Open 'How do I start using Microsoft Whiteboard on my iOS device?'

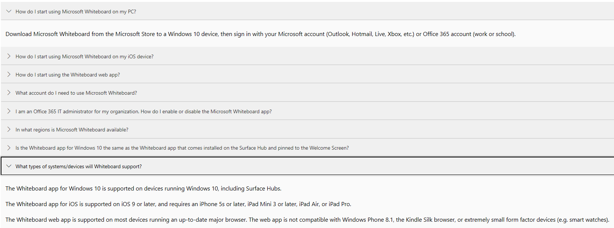click(85, 56)
